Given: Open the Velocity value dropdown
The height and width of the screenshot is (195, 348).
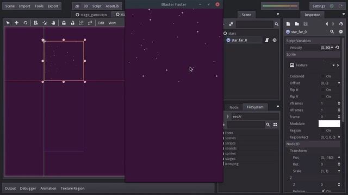Looking at the screenshot, I should (332, 48).
